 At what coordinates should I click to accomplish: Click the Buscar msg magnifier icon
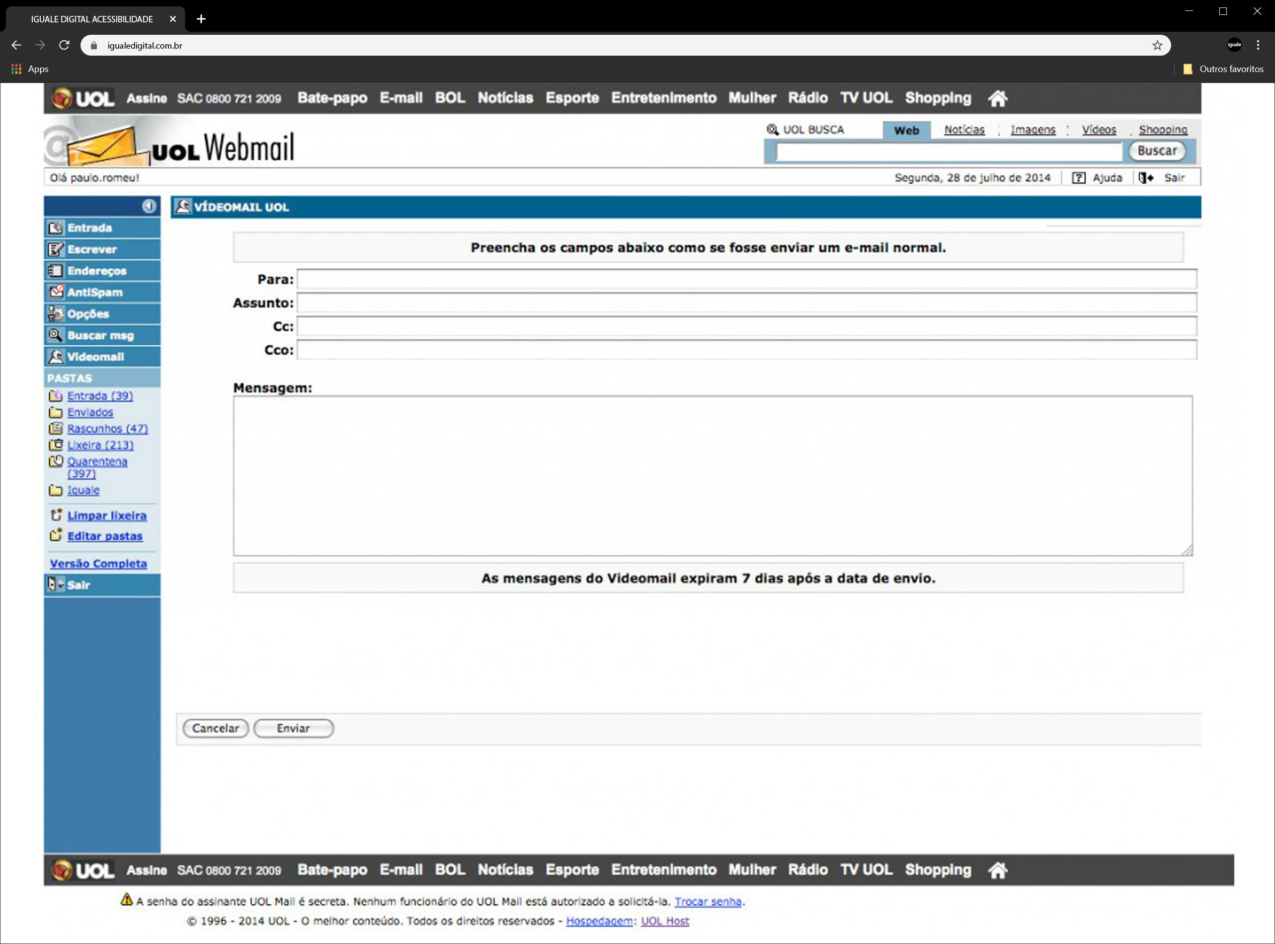coord(56,335)
